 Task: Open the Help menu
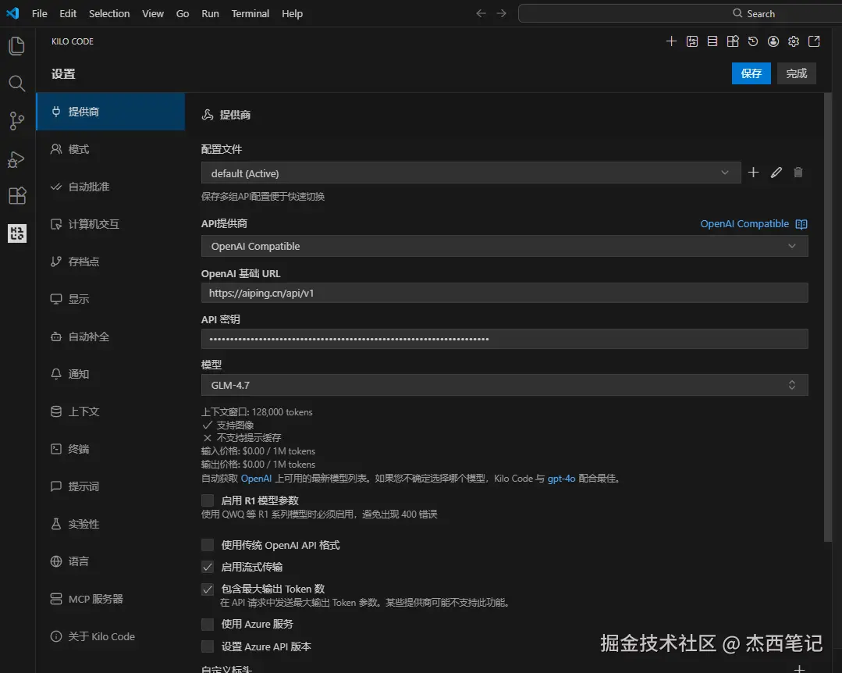pos(292,13)
